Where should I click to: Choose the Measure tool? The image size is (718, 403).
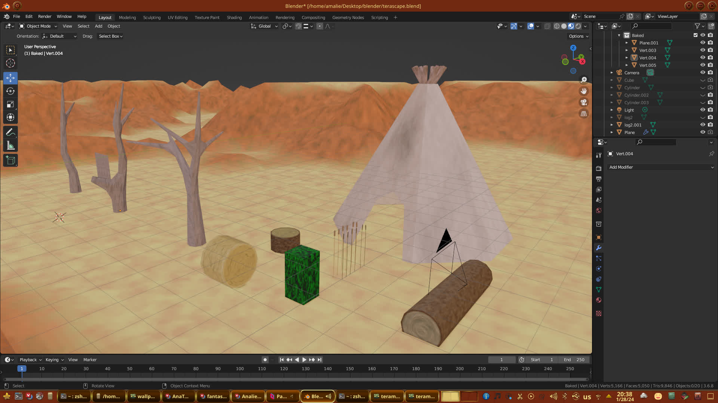click(10, 146)
